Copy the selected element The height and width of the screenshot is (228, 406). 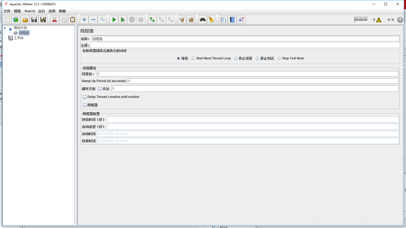click(64, 20)
